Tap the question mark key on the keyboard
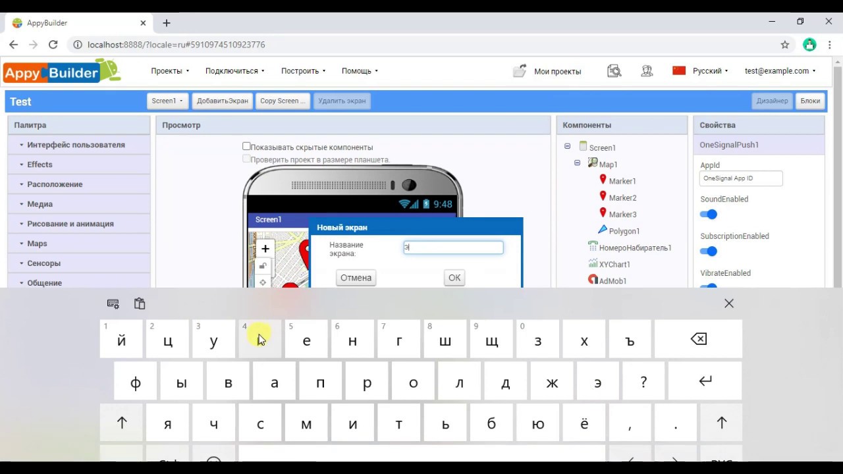Screen dimensions: 843x474 point(643,381)
